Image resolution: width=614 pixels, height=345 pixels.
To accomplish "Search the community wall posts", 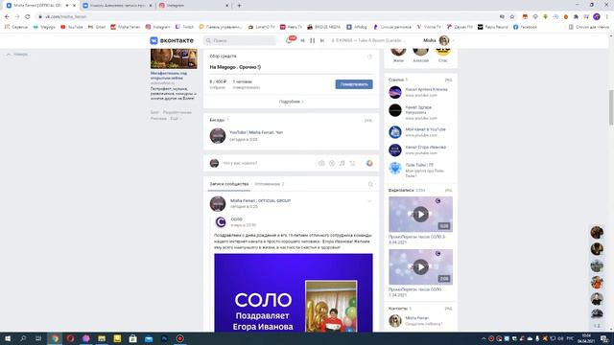I will click(370, 184).
